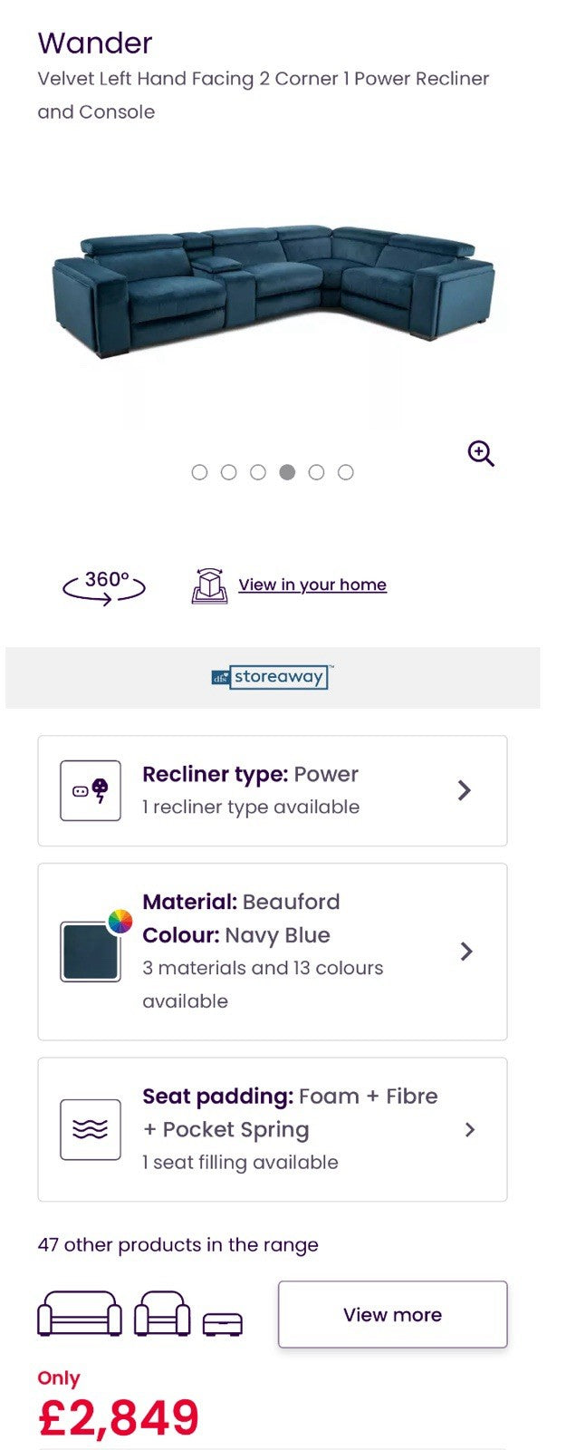Open the 360° rotation view icon
This screenshot has height=1450, width=566.
(x=104, y=586)
